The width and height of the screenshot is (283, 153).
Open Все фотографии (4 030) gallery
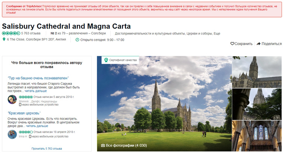[x=126, y=146]
